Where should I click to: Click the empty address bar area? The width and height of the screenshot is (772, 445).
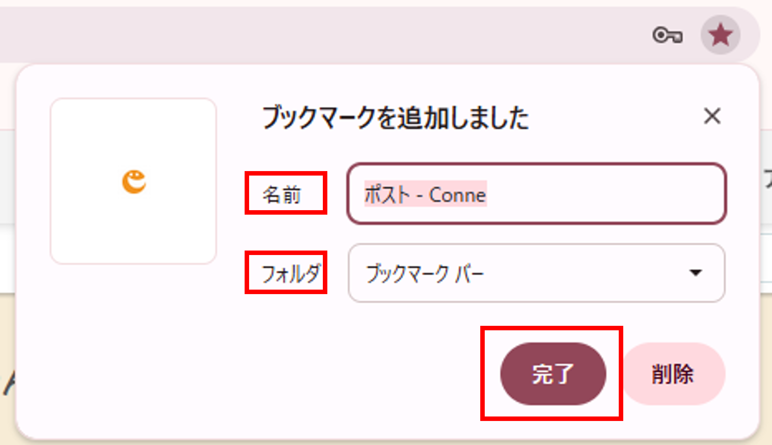321,35
